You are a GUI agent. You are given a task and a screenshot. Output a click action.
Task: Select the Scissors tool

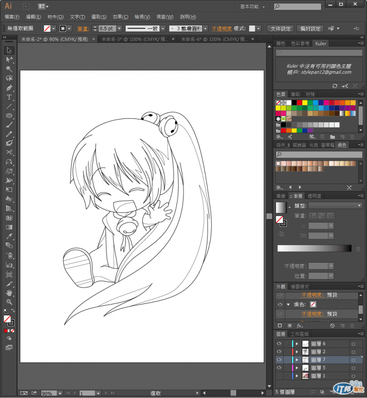[x=9, y=152]
